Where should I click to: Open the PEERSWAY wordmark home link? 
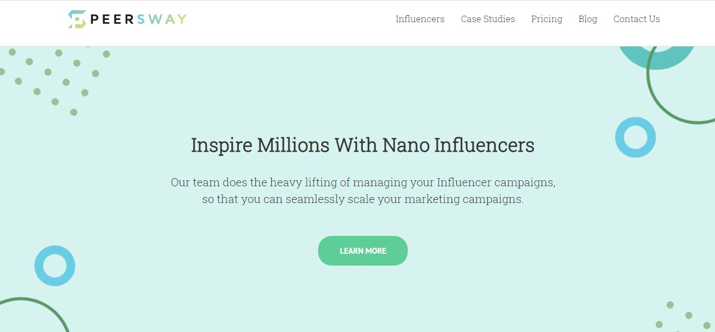(x=138, y=19)
